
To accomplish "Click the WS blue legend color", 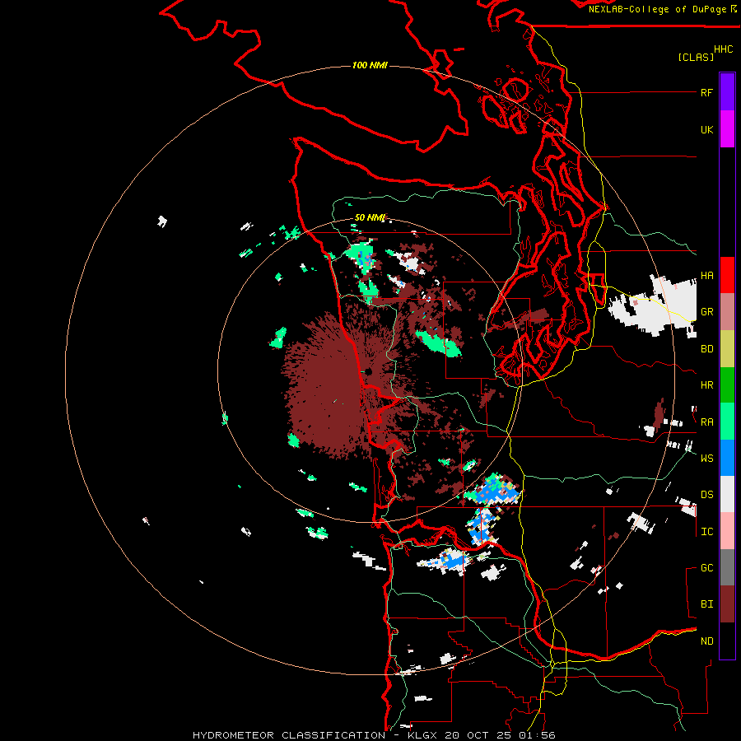I will (727, 458).
